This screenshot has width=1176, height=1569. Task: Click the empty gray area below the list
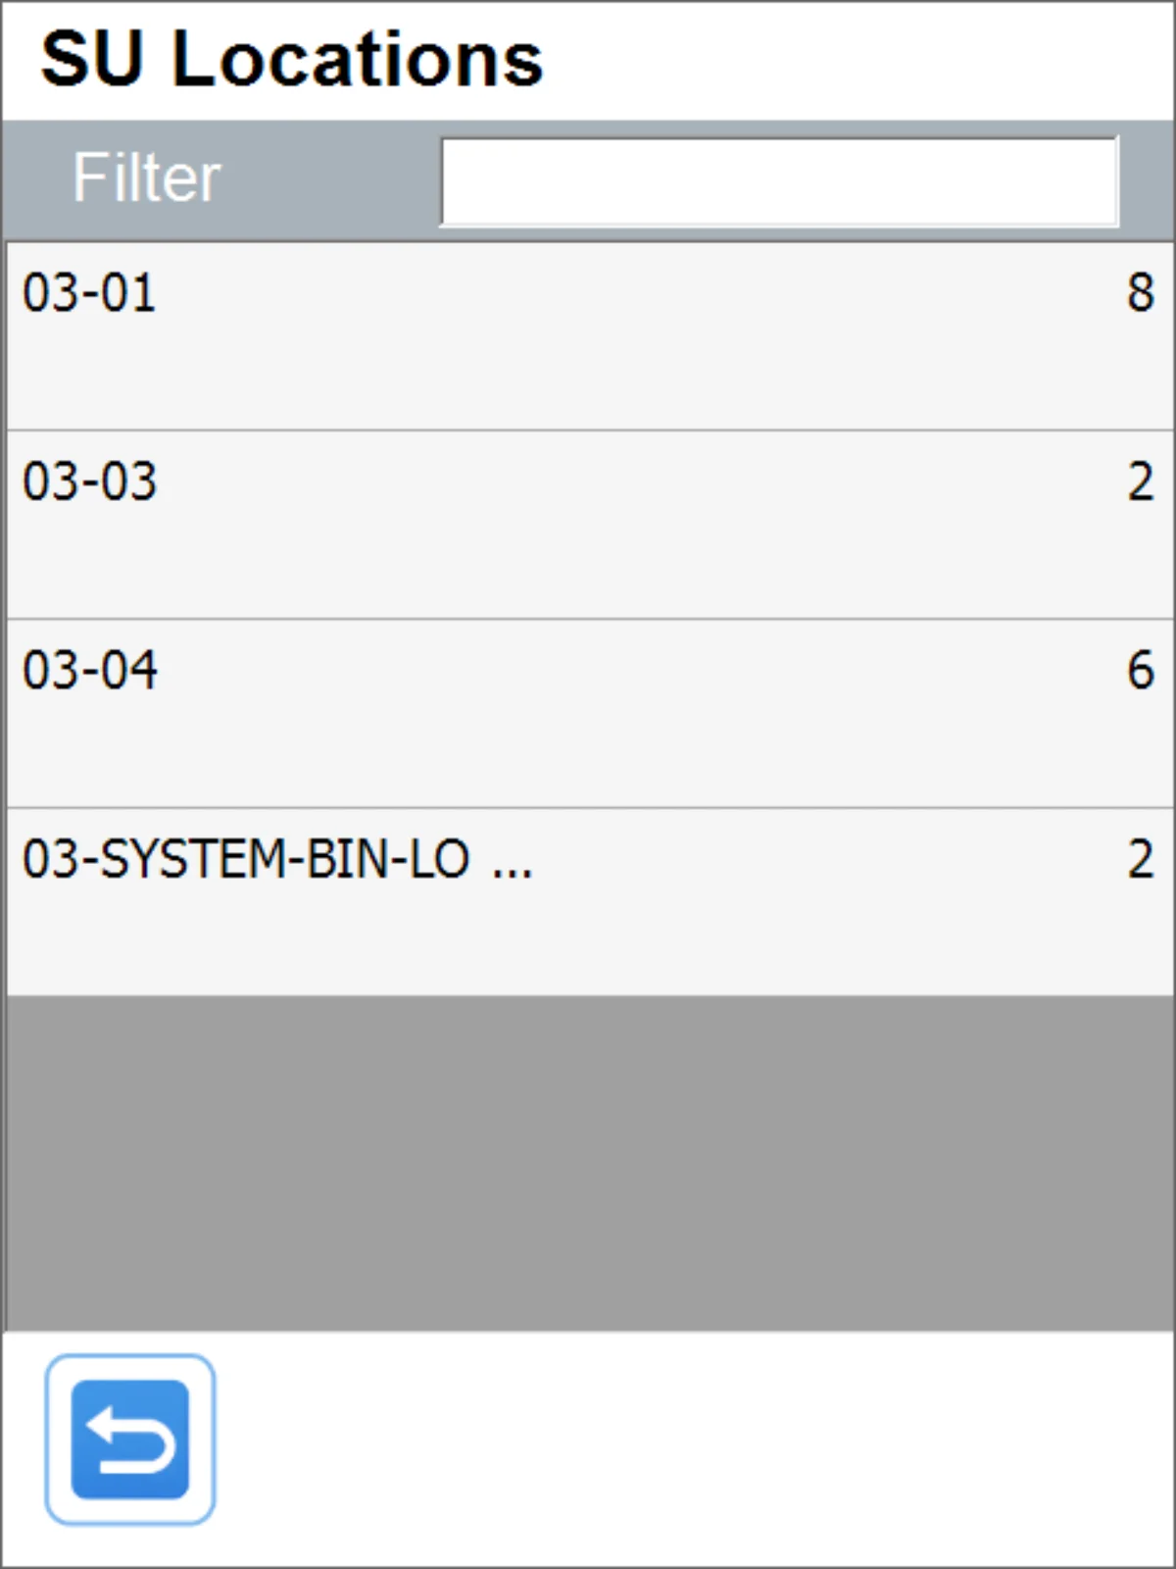(588, 1162)
